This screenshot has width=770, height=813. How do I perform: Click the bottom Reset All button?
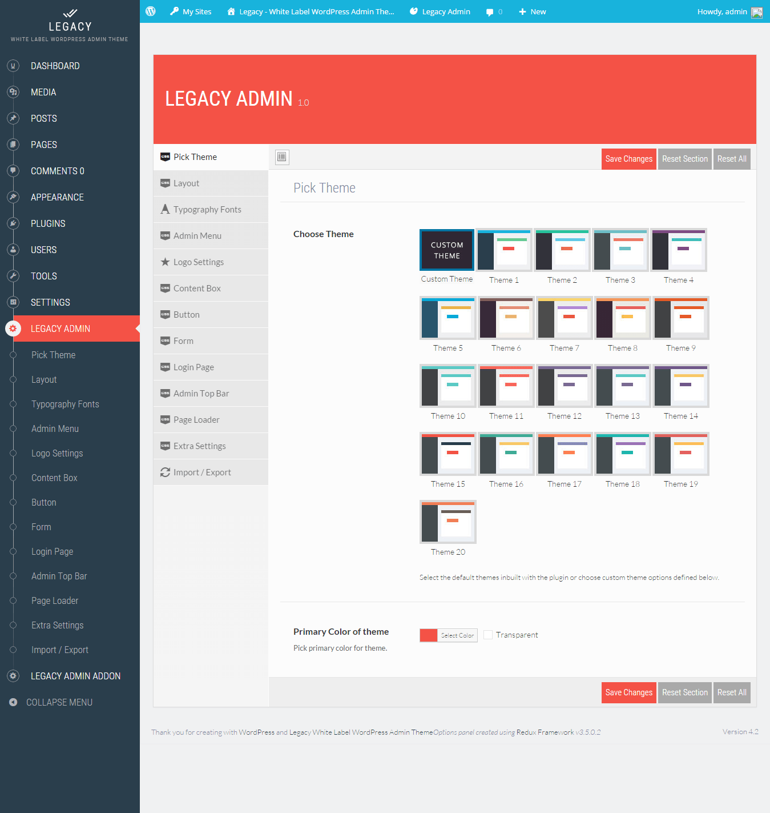pos(732,692)
